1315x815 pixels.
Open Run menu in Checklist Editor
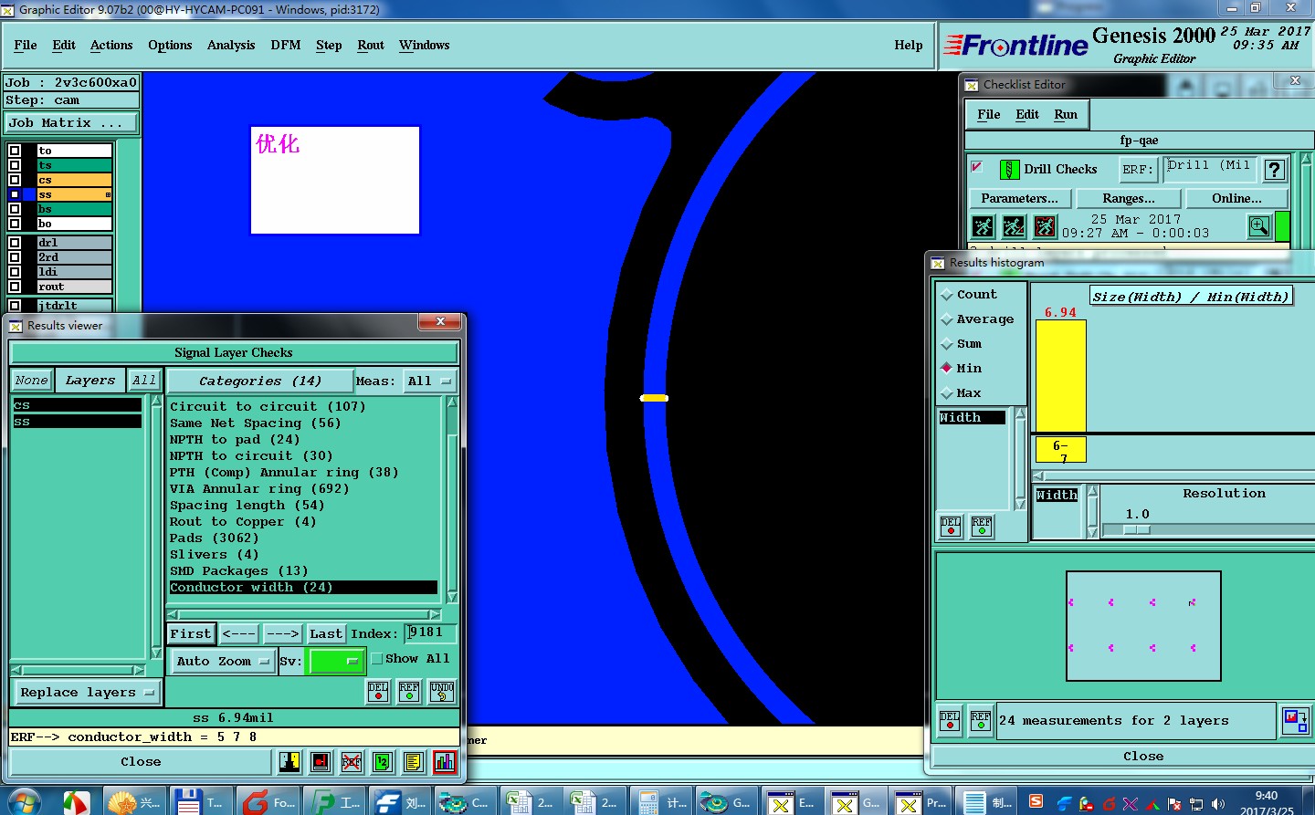1066,115
